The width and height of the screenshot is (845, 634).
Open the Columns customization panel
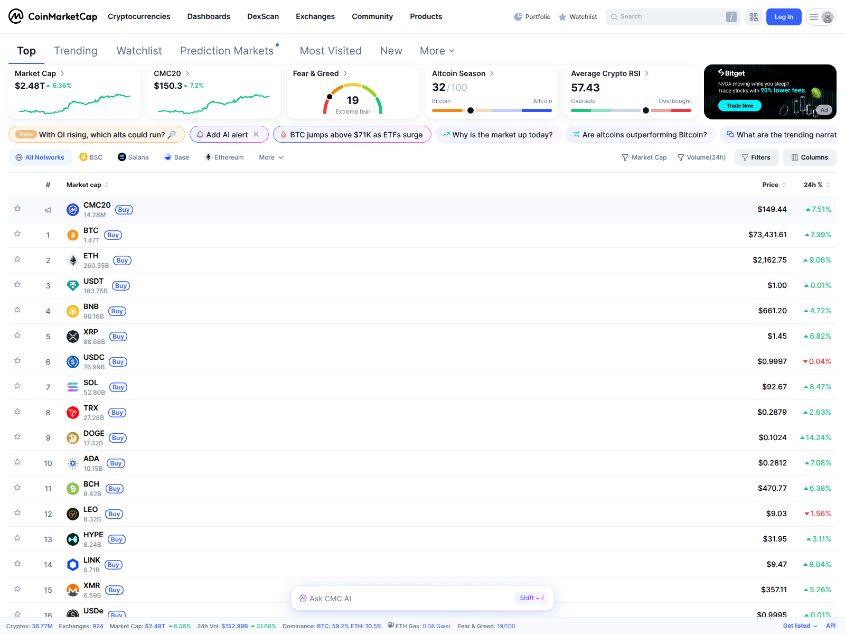point(810,157)
